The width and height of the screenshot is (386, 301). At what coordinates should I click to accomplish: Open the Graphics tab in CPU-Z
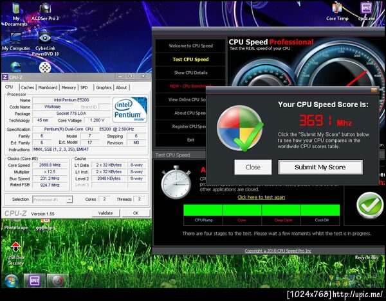point(104,87)
